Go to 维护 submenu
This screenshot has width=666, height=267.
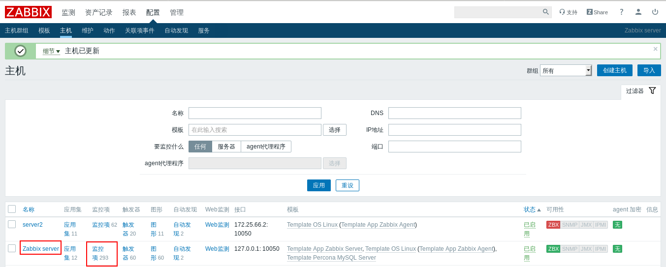pos(88,30)
